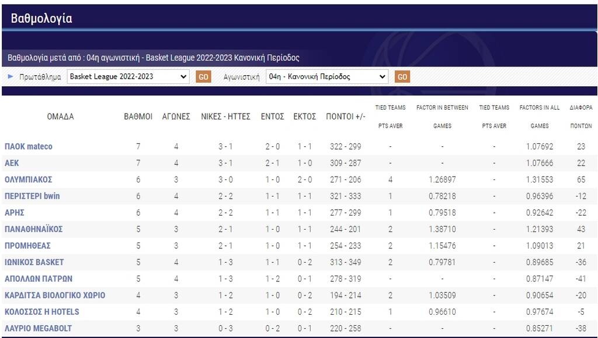This screenshot has height=338, width=598.
Task: Open the ΛΑΥΡΙΟ MEGABOLT team link
Action: pyautogui.click(x=38, y=329)
